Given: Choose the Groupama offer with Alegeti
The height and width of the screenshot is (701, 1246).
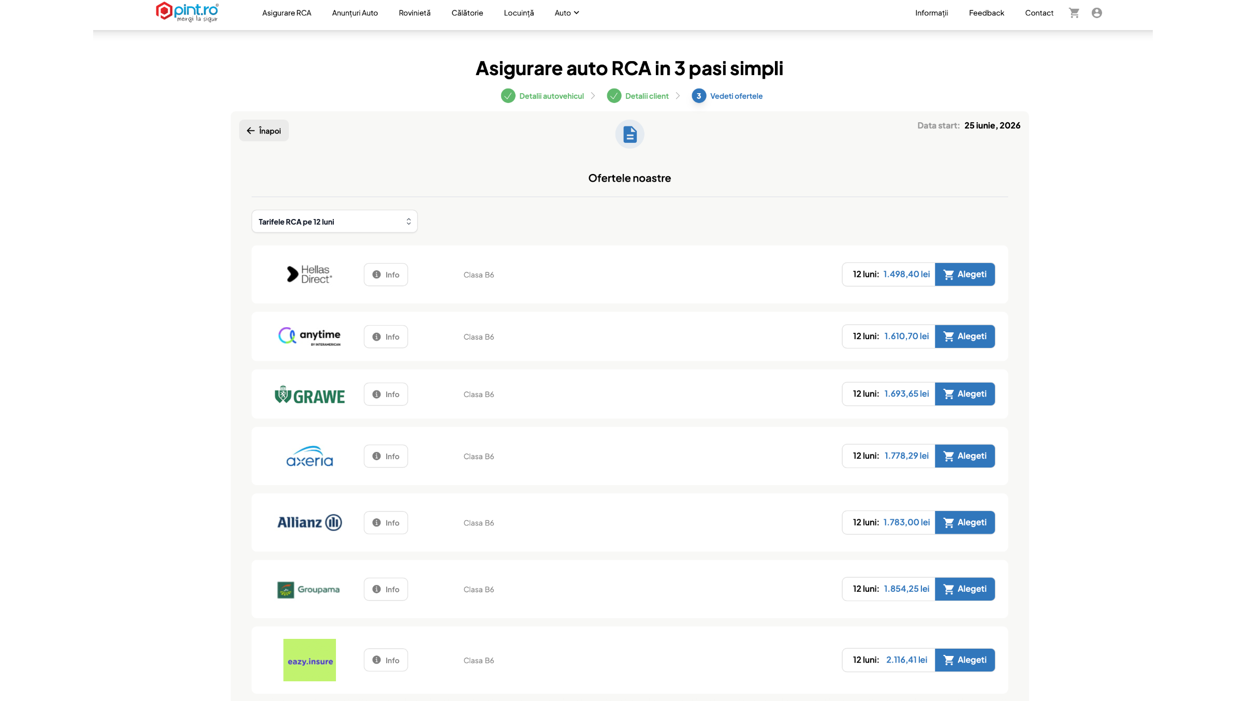Looking at the screenshot, I should click(965, 589).
